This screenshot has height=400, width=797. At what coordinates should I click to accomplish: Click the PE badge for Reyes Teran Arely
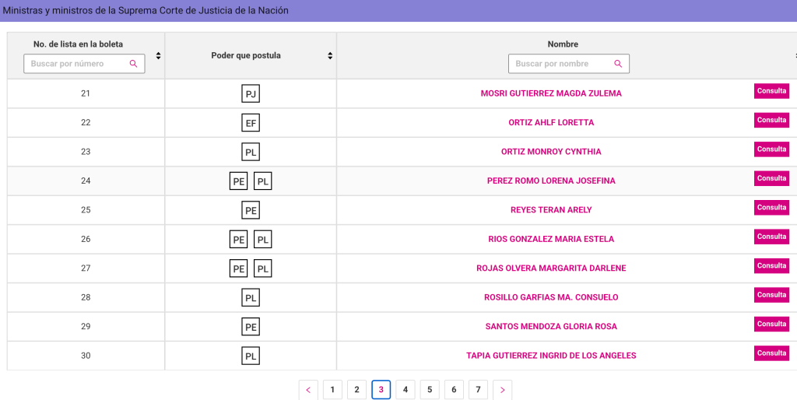point(251,210)
